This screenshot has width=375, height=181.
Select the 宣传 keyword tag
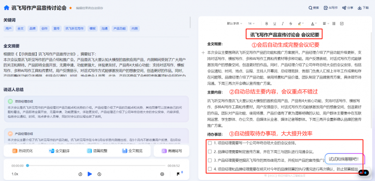[56, 29]
